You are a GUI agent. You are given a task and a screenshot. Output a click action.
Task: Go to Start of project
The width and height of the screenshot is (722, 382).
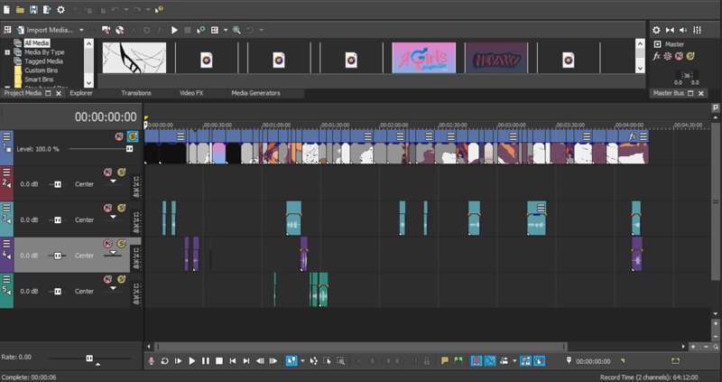(233, 361)
